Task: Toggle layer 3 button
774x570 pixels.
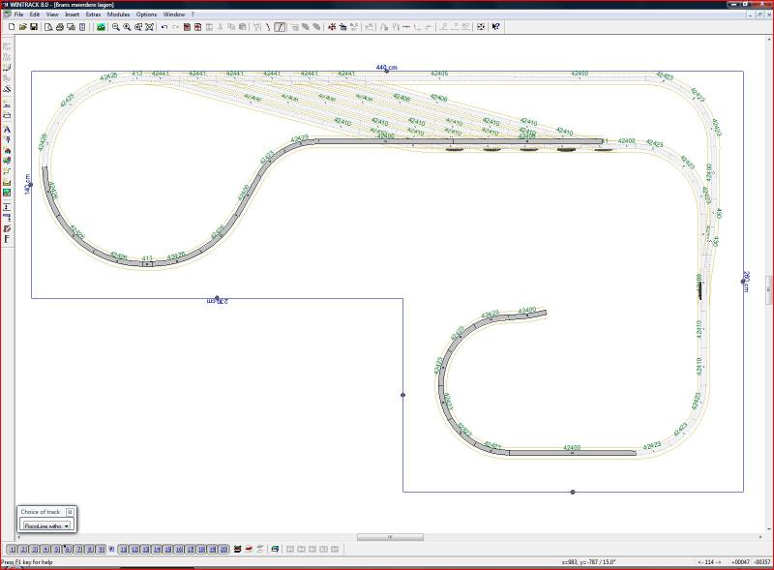Action: point(35,550)
